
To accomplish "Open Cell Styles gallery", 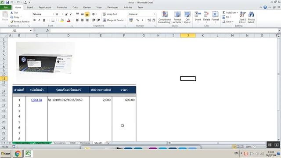I will [x=187, y=17].
